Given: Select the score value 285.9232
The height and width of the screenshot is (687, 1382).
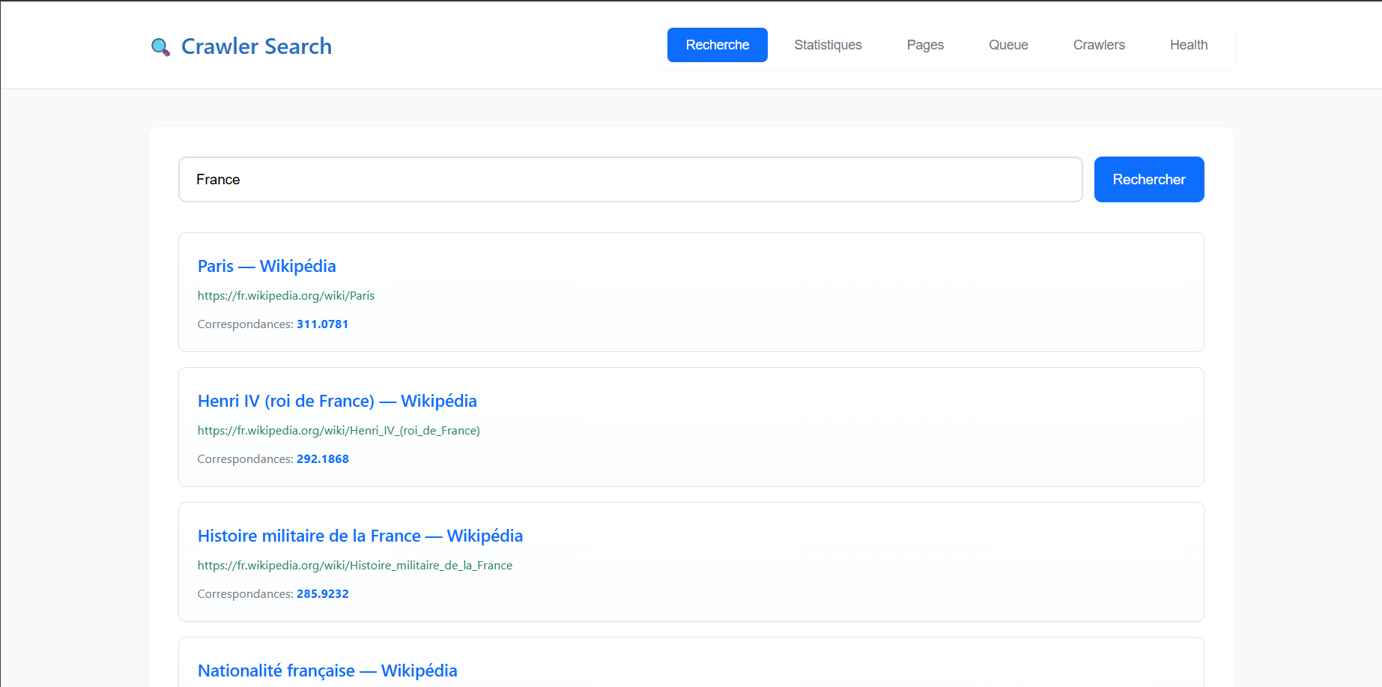Looking at the screenshot, I should point(323,593).
